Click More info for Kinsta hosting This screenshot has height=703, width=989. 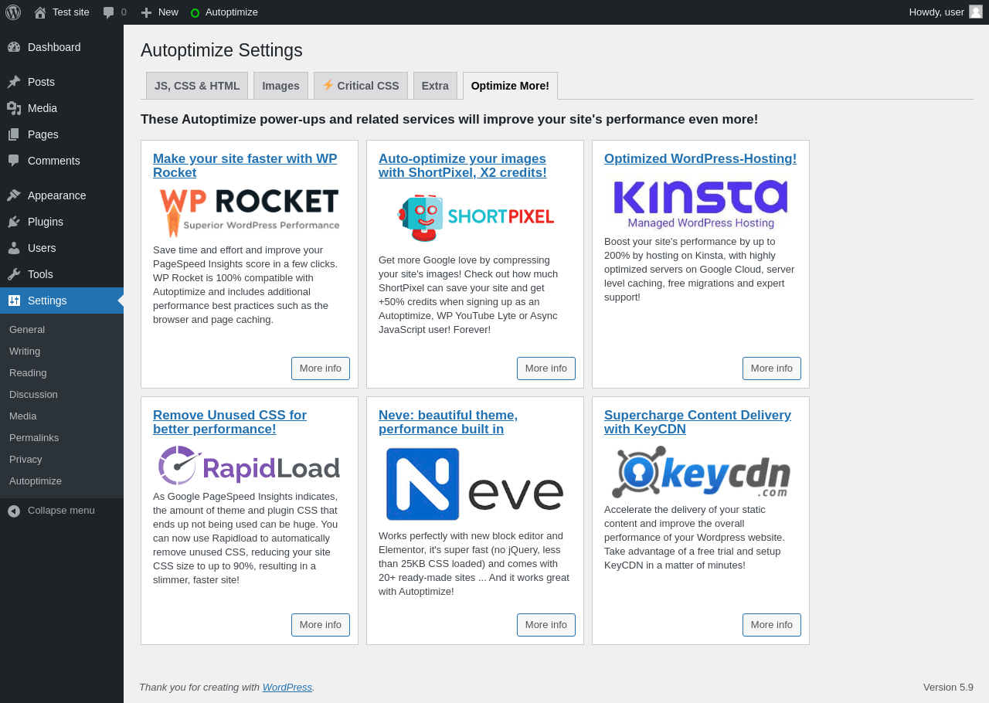pyautogui.click(x=772, y=368)
